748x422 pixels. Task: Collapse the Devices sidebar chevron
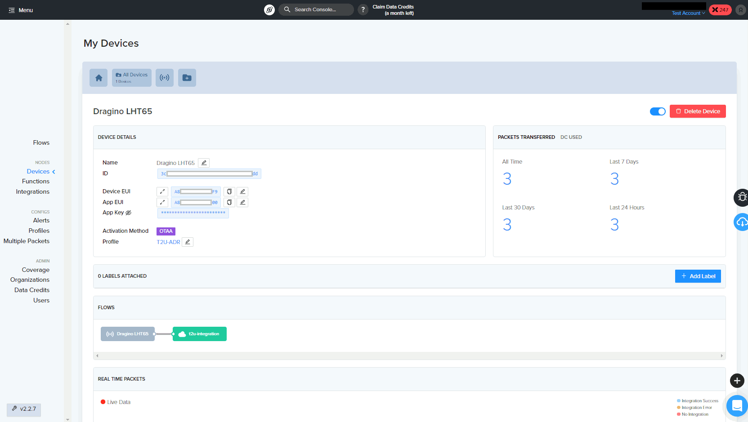pyautogui.click(x=54, y=172)
